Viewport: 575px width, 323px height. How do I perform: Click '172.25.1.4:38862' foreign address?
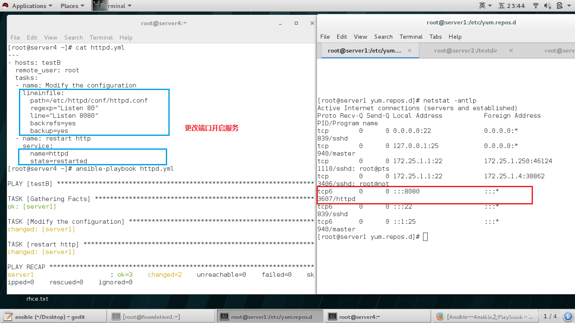[x=514, y=176]
